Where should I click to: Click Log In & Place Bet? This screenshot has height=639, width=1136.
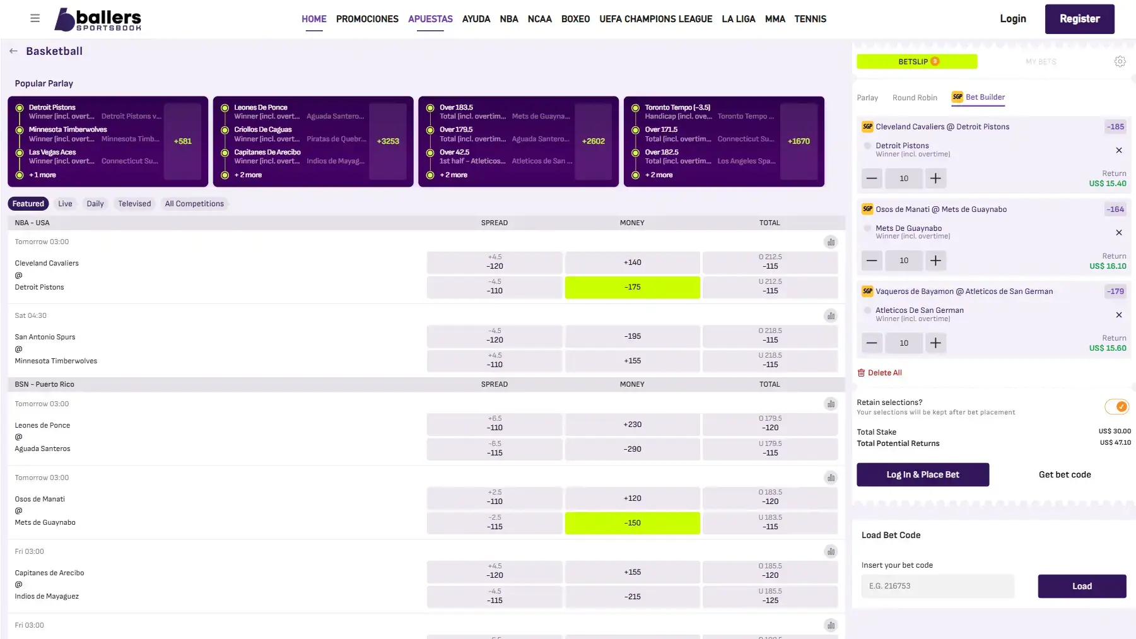923,475
